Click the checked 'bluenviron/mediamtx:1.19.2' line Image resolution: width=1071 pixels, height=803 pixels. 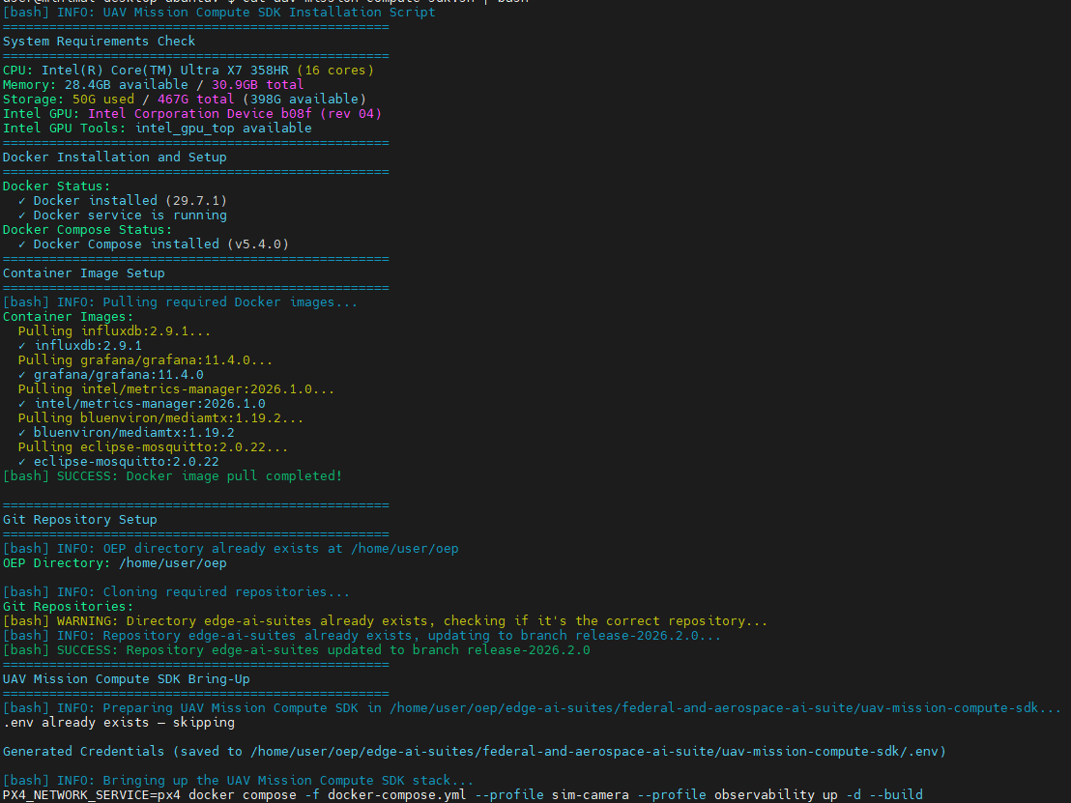pyautogui.click(x=126, y=433)
